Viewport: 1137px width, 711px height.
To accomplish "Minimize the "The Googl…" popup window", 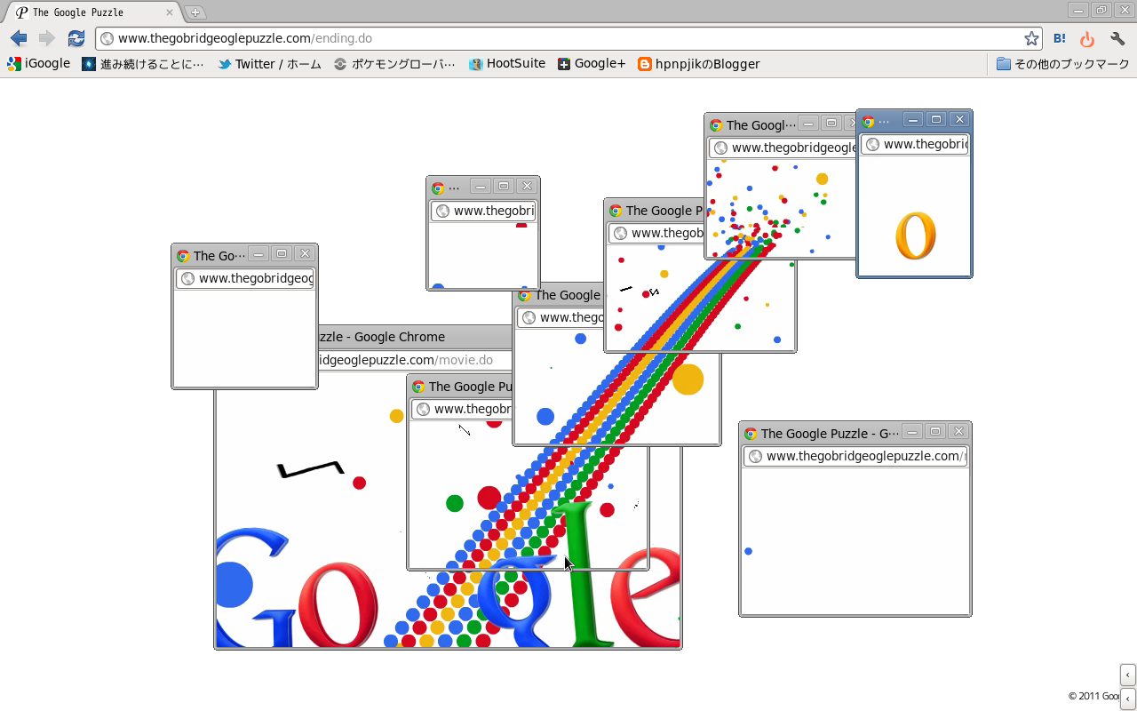I will (x=808, y=123).
